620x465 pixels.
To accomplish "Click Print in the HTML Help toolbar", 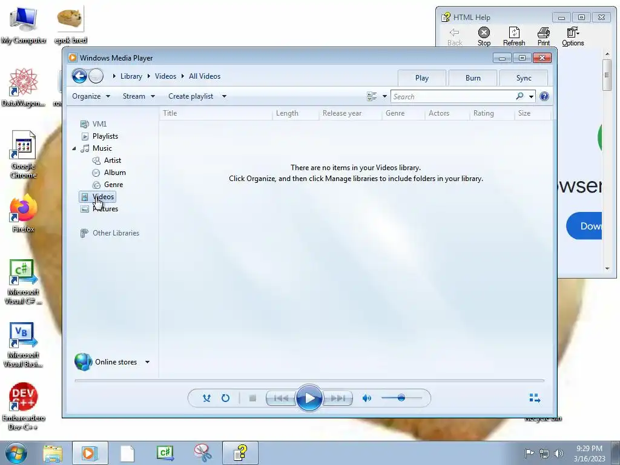I will [544, 37].
